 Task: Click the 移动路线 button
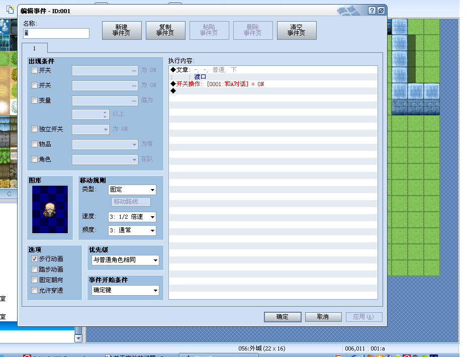(131, 202)
